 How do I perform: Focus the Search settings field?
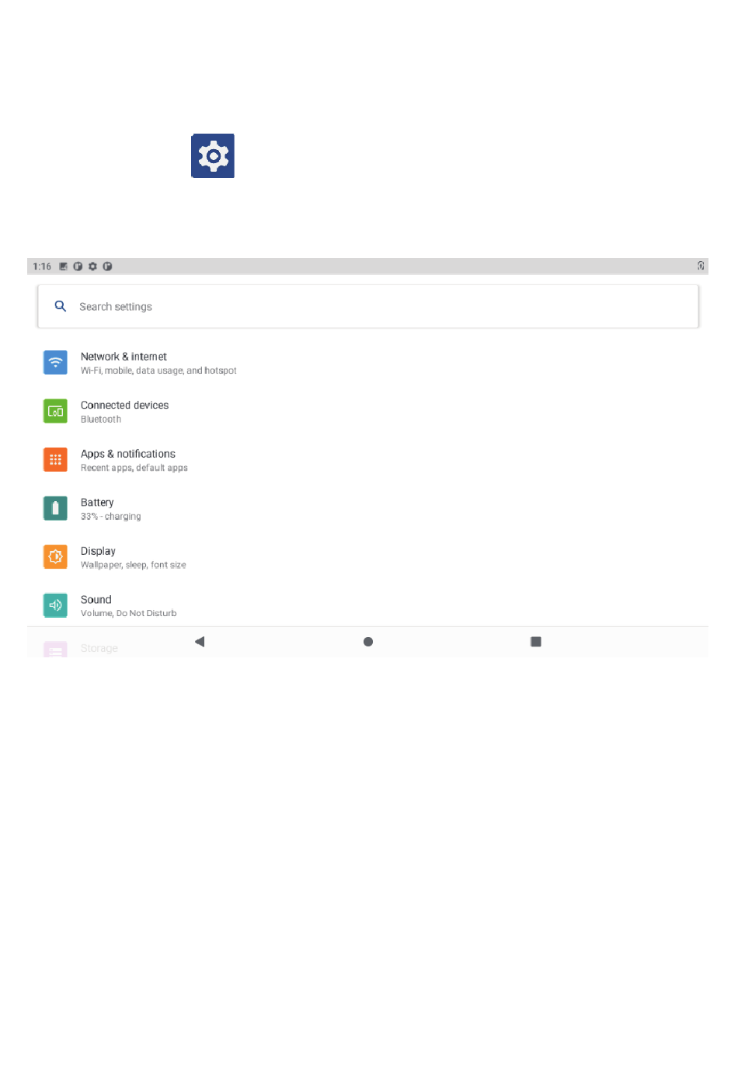pos(368,306)
